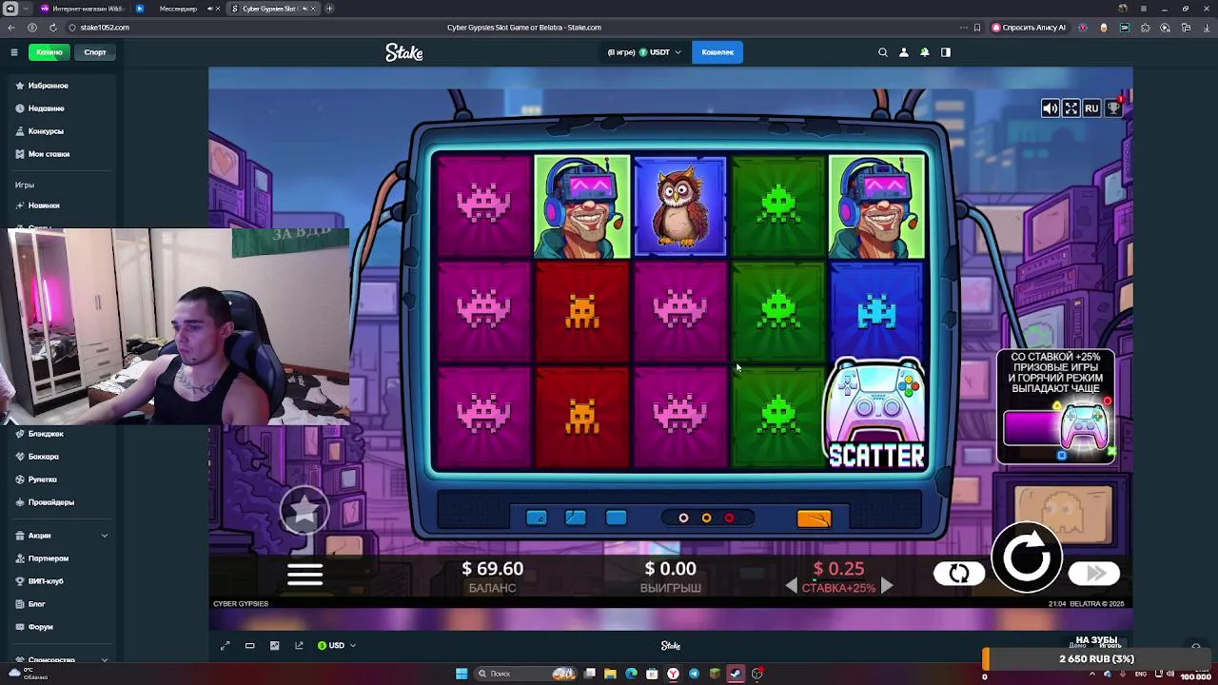Image resolution: width=1218 pixels, height=685 pixels.
Task: Open Windows Start menu
Action: click(462, 674)
